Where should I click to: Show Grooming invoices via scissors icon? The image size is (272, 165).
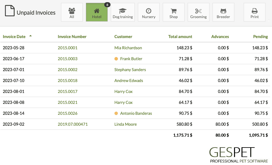[199, 12]
